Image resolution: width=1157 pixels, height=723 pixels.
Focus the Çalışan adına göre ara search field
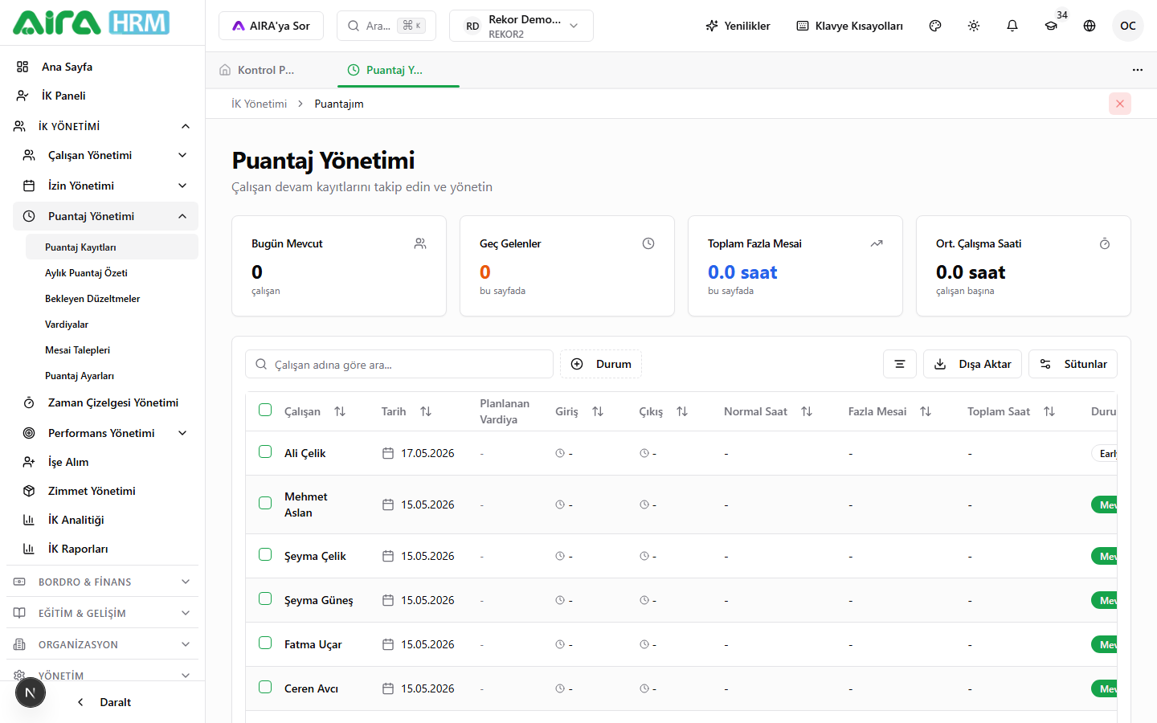[x=399, y=364]
